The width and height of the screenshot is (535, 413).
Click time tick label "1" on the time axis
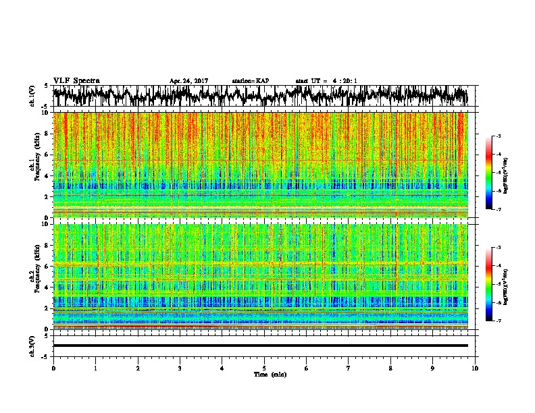click(95, 368)
